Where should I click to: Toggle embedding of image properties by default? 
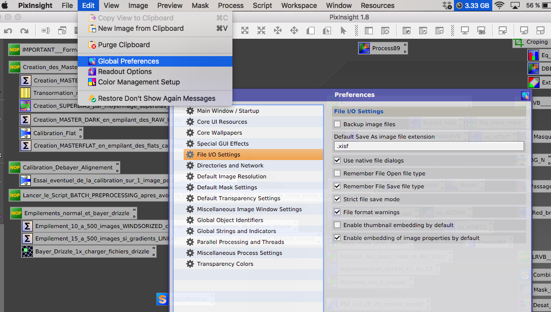tap(337, 237)
